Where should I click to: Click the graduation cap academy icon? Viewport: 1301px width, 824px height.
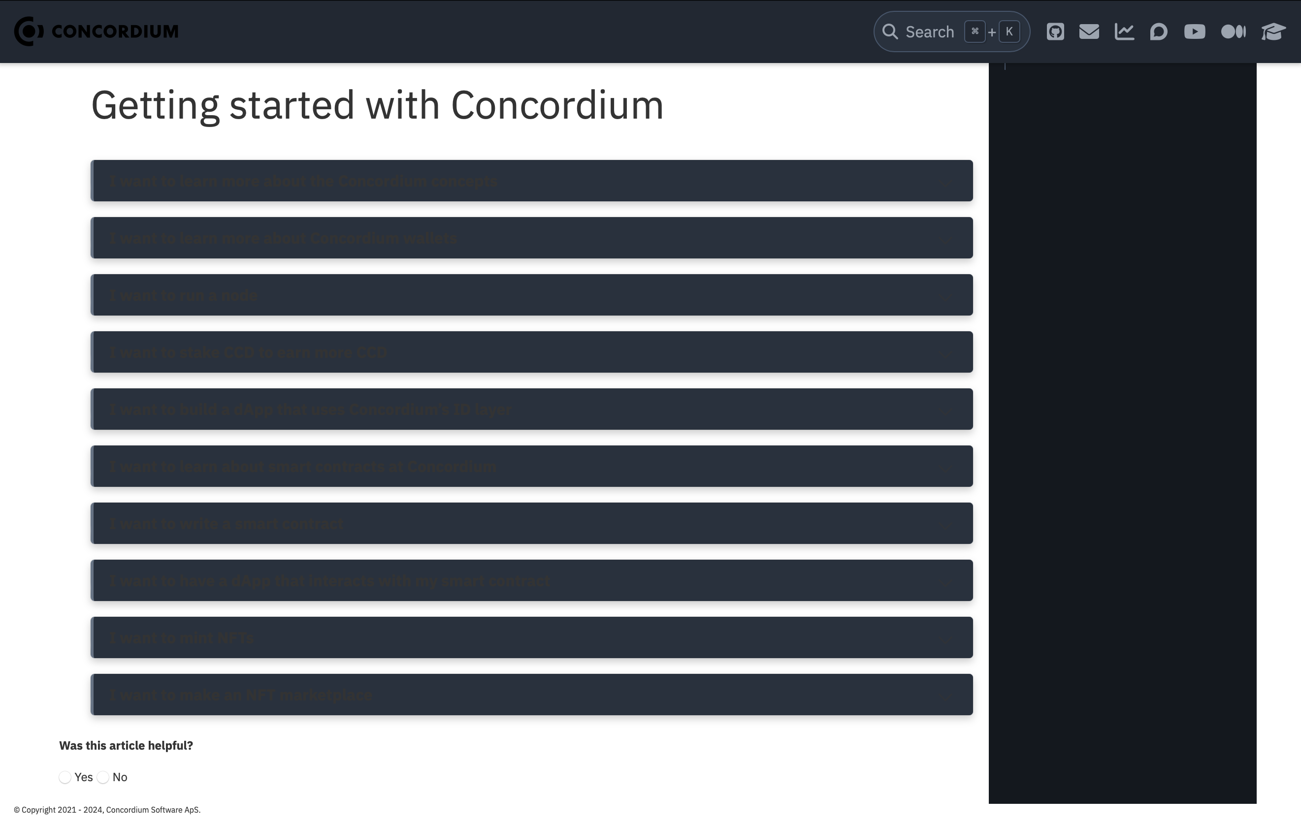1273,32
